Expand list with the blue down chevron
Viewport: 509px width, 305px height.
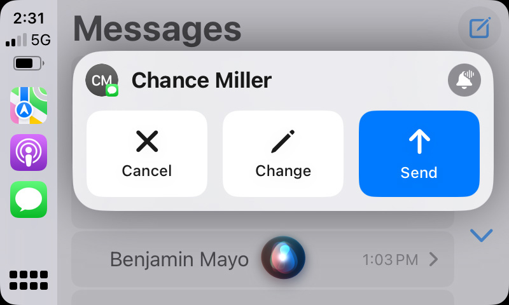click(x=481, y=235)
